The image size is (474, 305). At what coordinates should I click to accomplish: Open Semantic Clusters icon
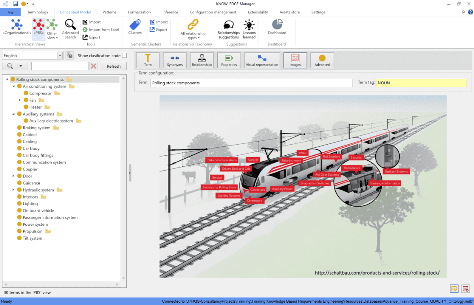coord(135,28)
